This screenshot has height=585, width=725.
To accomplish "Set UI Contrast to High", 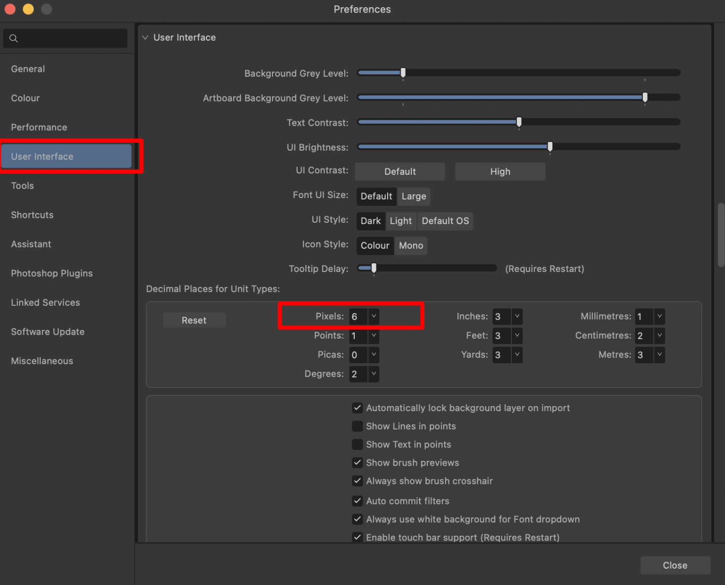I will point(500,171).
